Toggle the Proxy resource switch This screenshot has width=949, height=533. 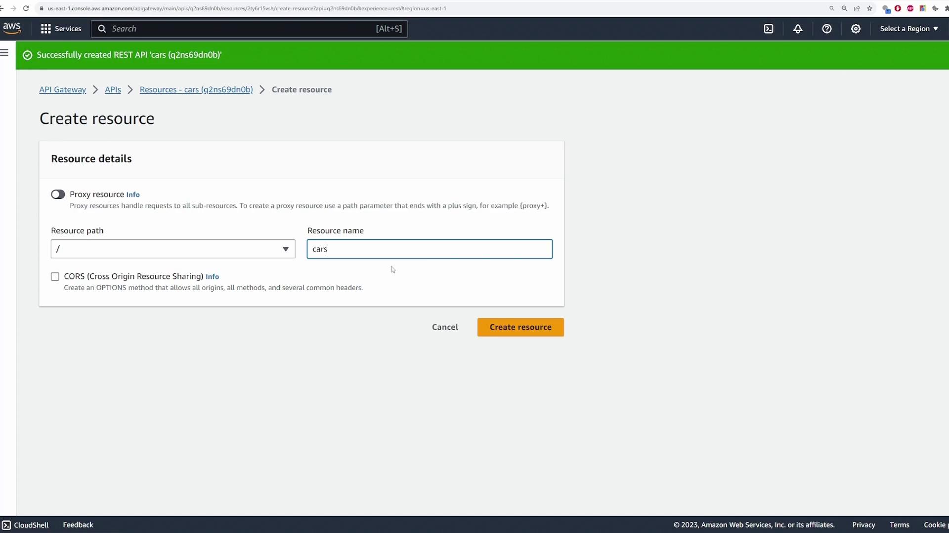pos(58,194)
